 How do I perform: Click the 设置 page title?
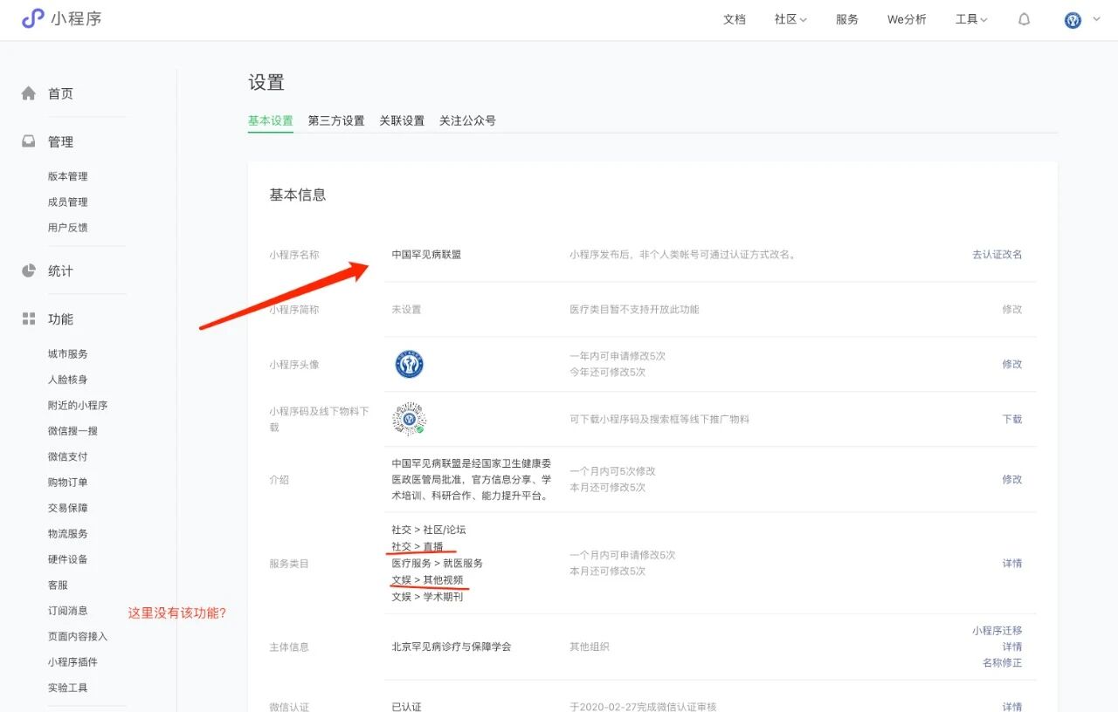coord(266,82)
